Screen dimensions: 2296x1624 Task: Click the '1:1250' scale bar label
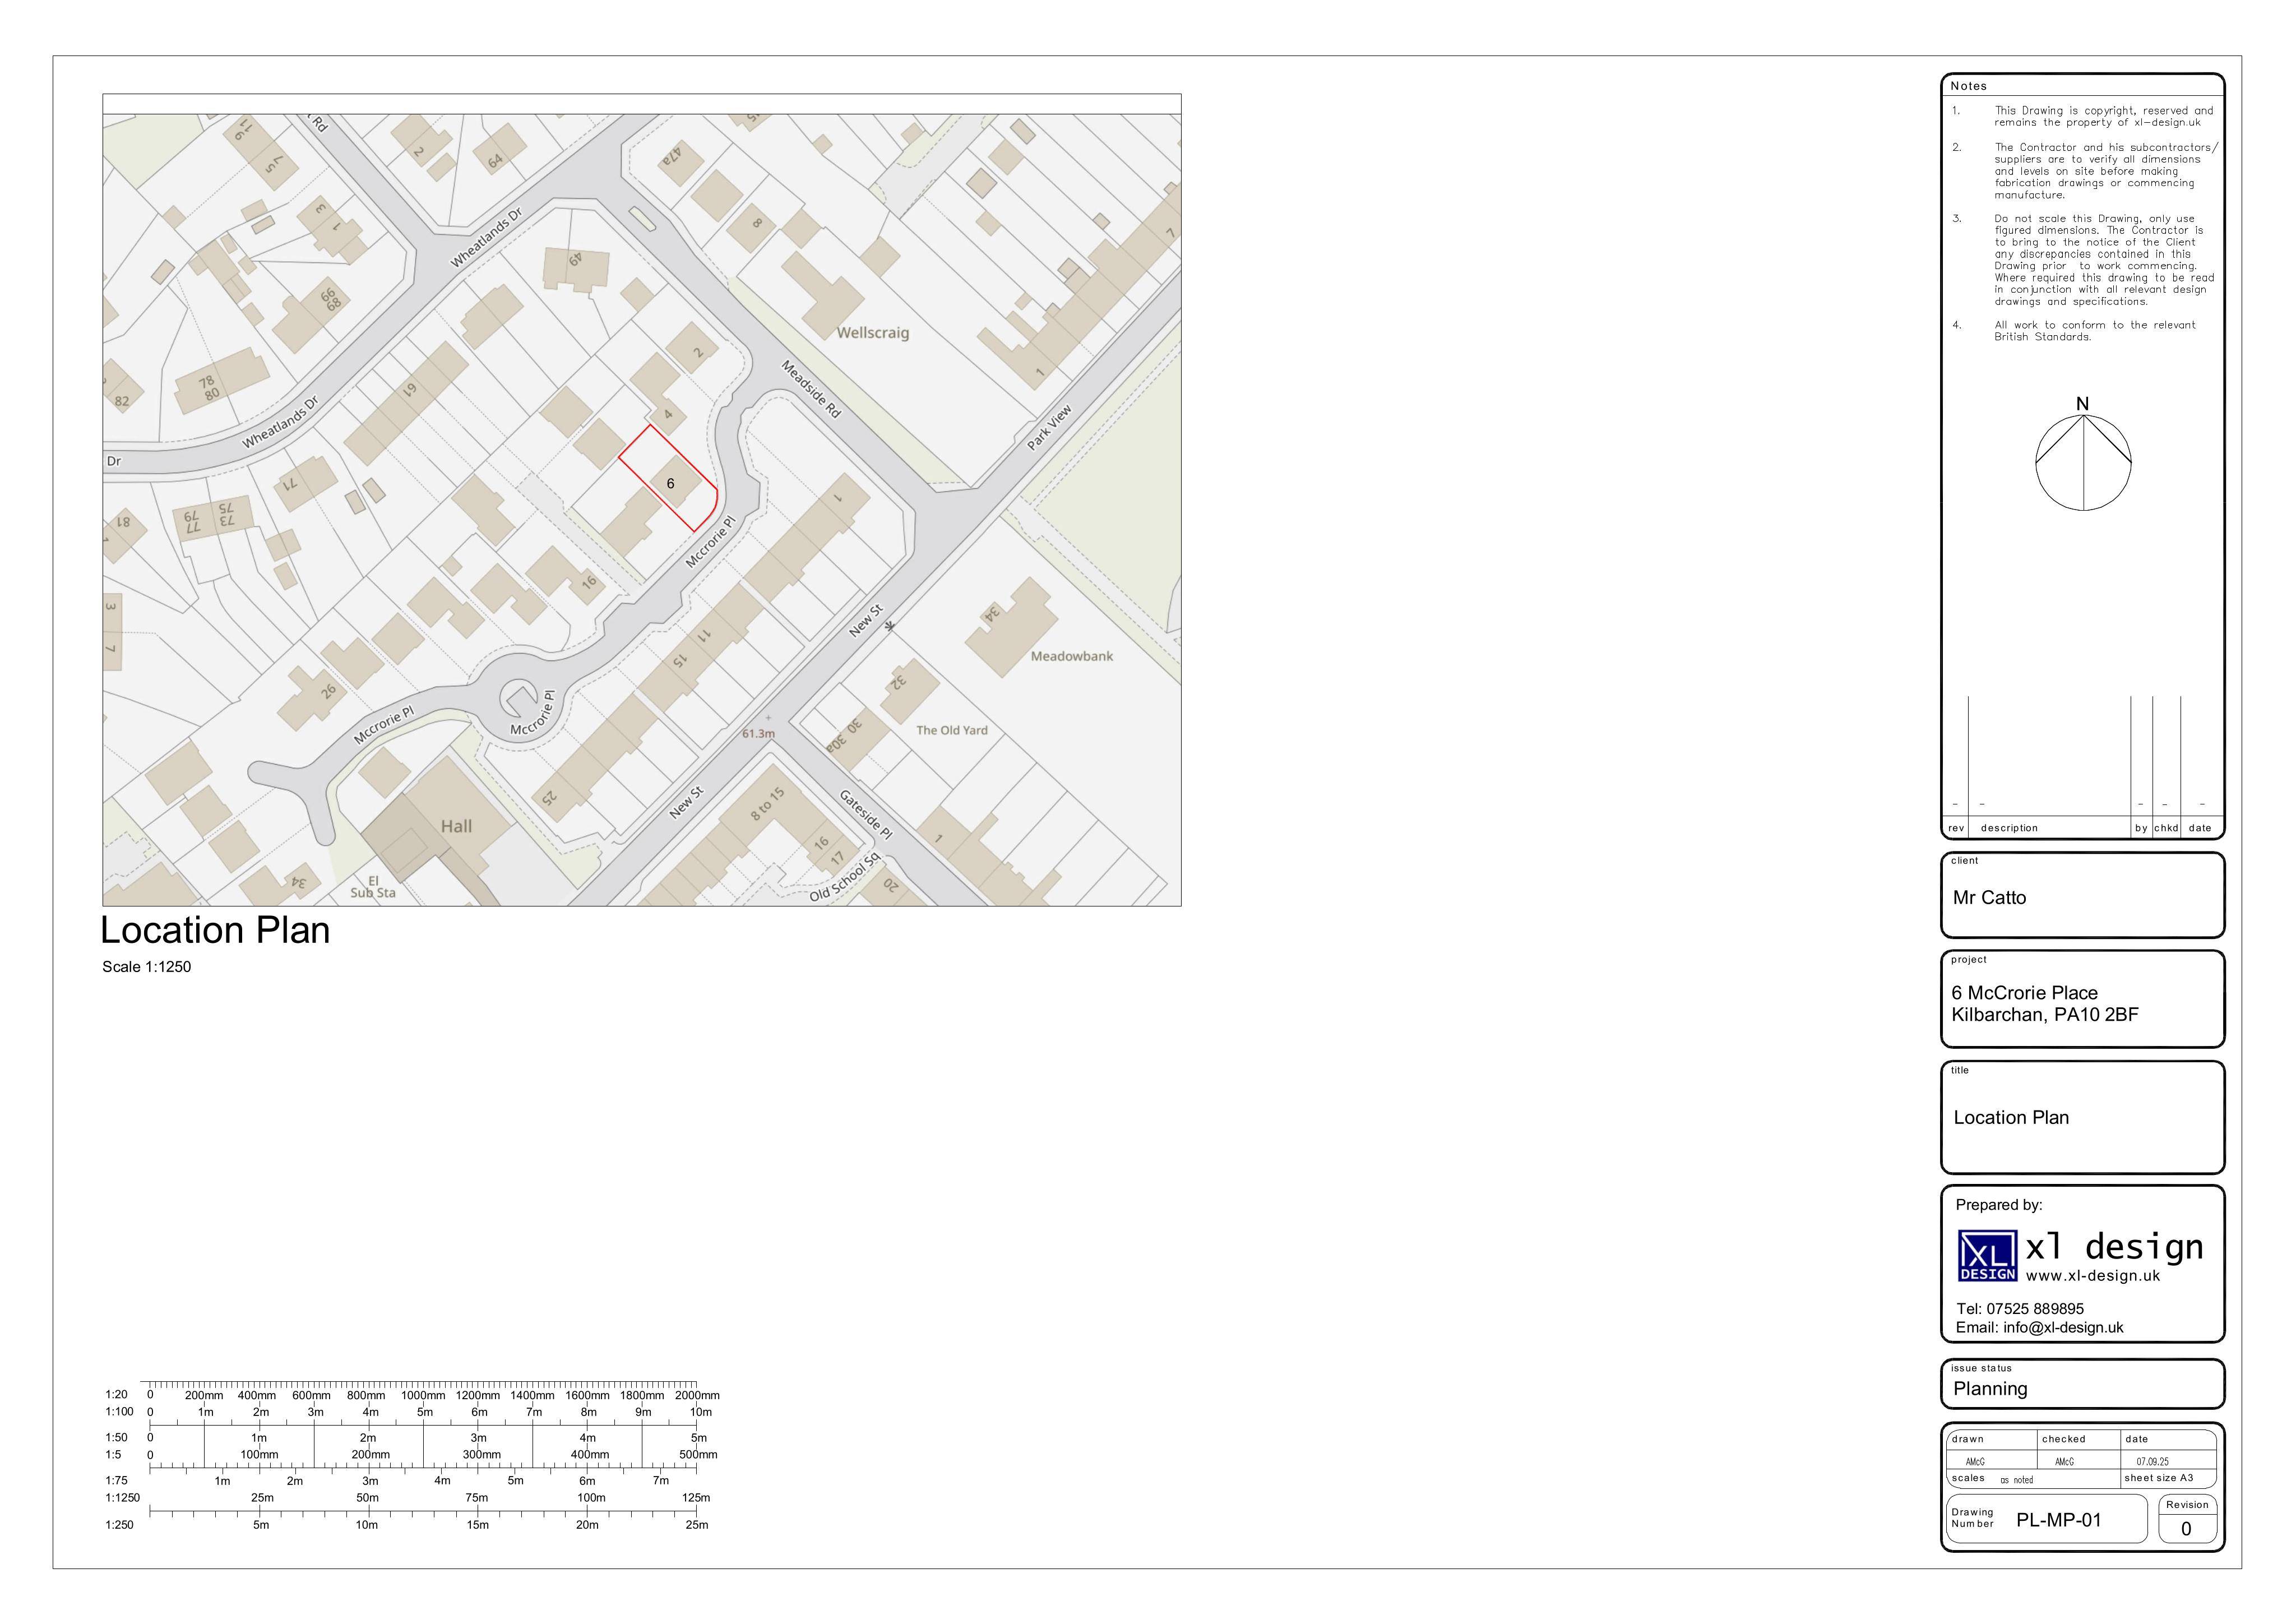122,1498
